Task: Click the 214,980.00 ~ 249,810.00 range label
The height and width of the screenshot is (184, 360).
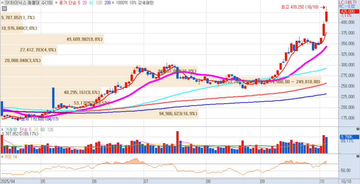Action: click(294, 82)
